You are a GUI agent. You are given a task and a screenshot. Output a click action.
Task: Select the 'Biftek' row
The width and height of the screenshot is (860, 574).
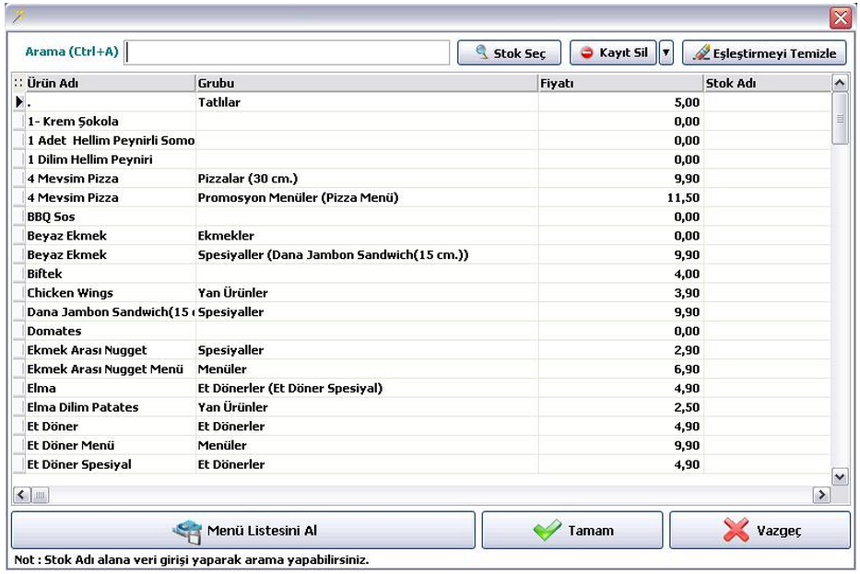point(422,274)
